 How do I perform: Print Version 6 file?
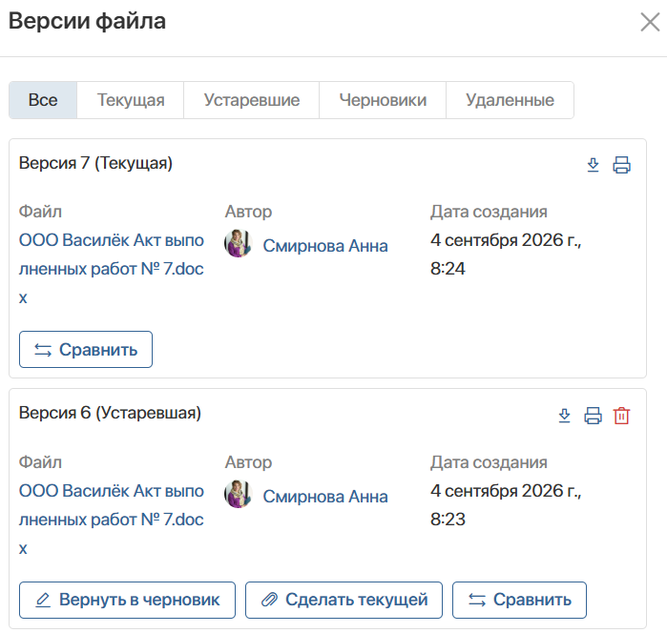pyautogui.click(x=593, y=416)
